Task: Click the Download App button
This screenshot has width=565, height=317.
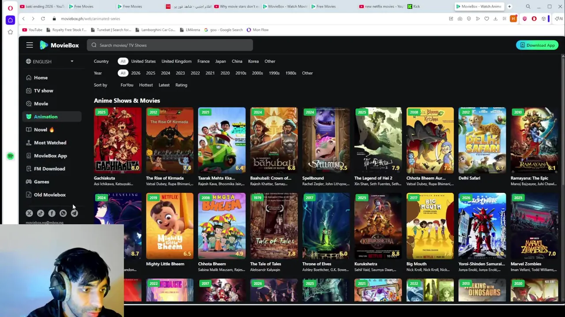Action: pyautogui.click(x=537, y=45)
